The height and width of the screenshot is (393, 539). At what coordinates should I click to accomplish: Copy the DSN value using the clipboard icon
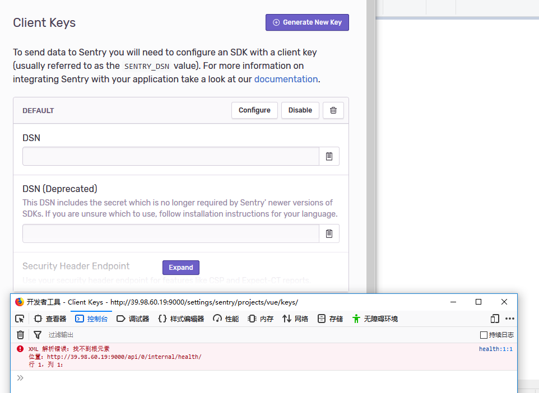329,156
